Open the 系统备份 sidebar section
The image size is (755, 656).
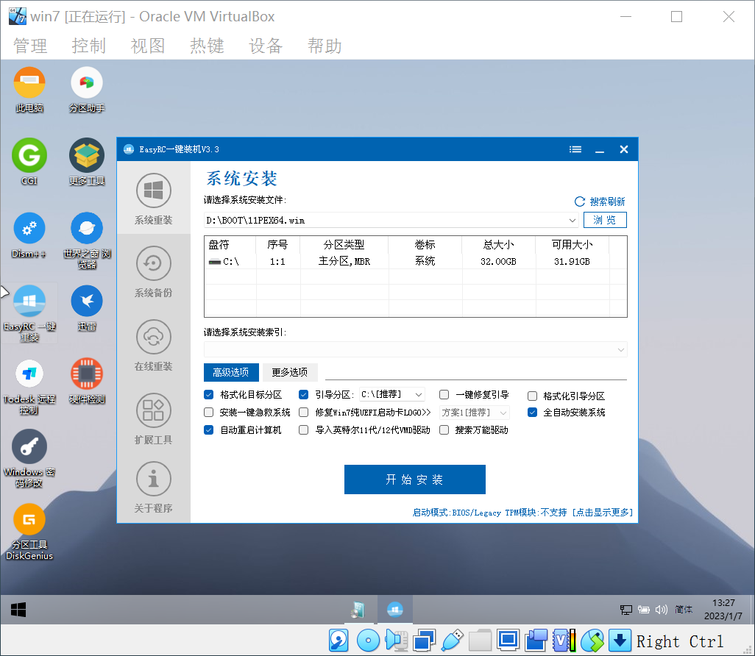pos(154,271)
